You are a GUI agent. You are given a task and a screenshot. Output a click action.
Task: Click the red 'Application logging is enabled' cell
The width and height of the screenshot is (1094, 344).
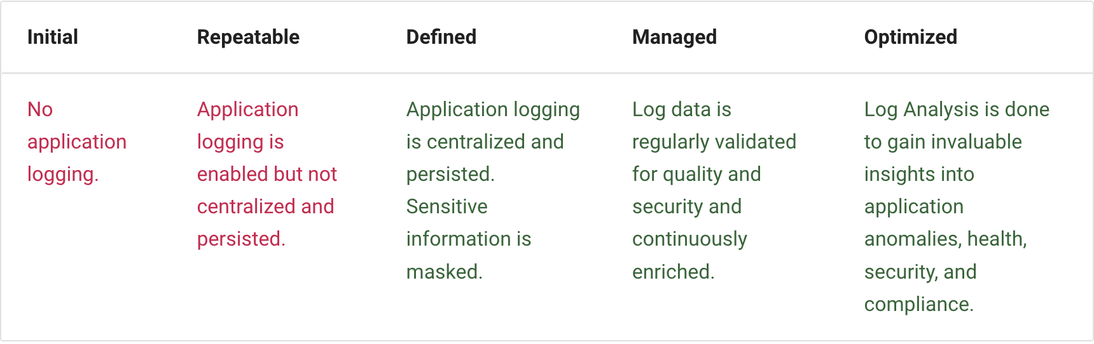[x=267, y=174]
